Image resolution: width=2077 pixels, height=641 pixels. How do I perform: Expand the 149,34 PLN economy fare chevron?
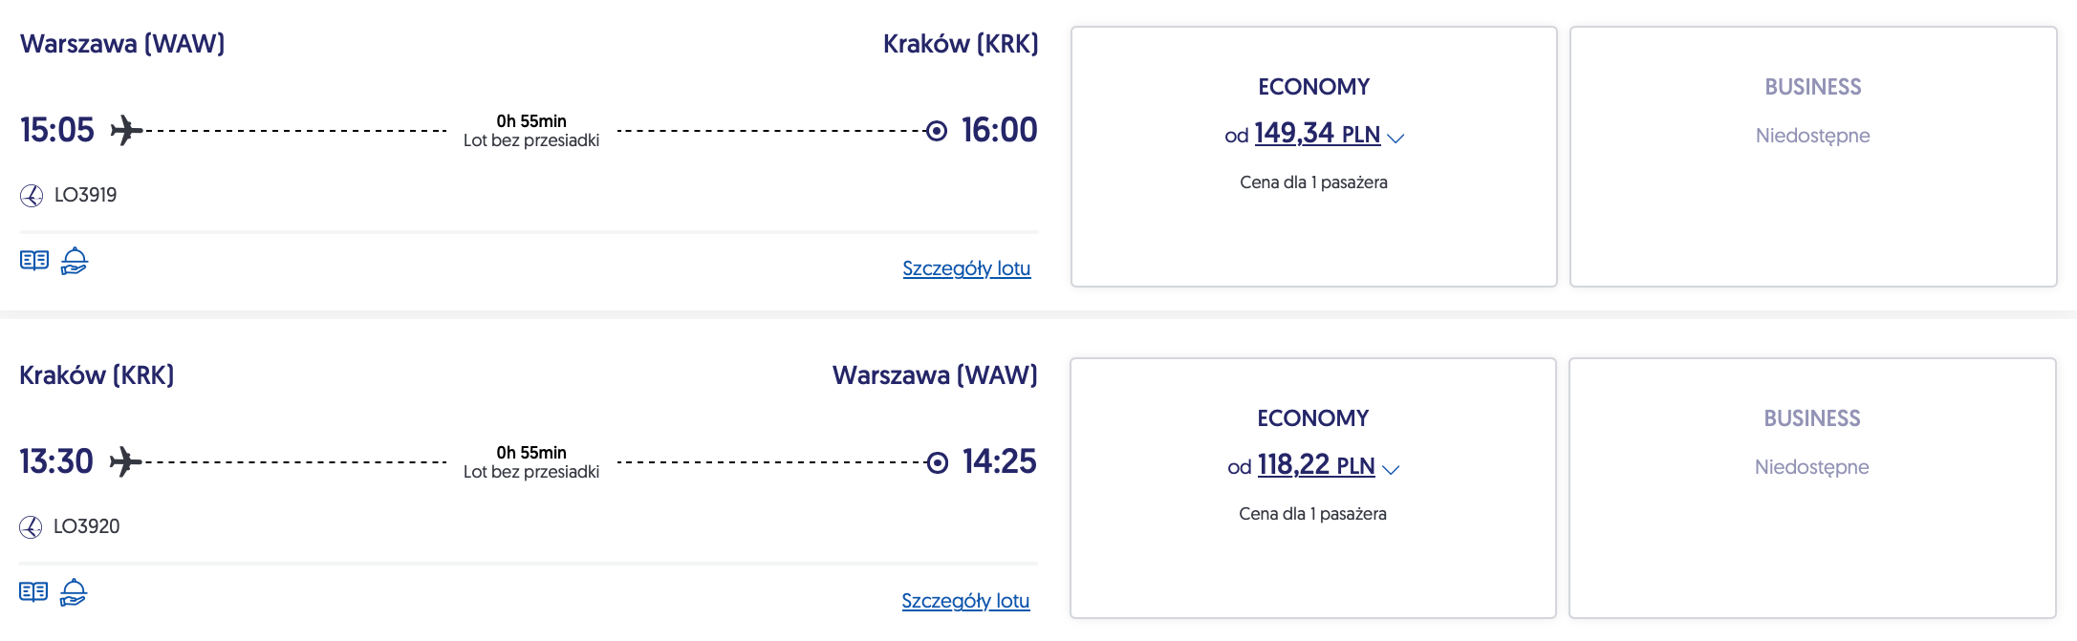pos(1395,139)
